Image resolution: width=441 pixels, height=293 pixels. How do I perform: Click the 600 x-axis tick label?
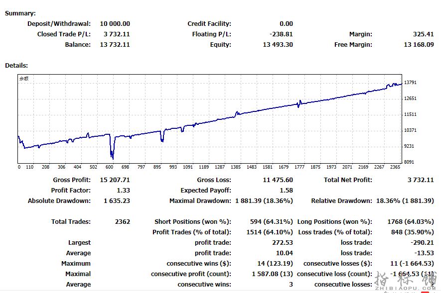point(109,167)
